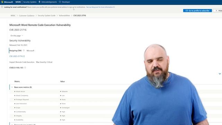Open the 'On this page' dropdown
Viewport: 222px width, 125px height.
click(17, 36)
